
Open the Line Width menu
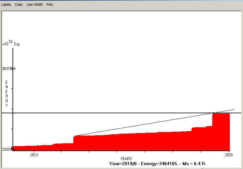pyautogui.click(x=35, y=4)
